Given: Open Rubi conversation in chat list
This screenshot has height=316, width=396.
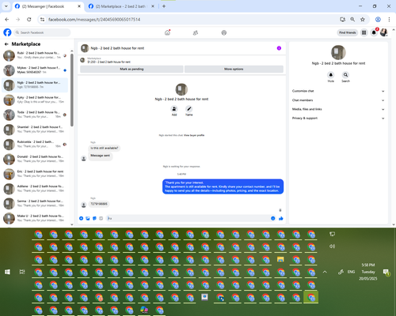Looking at the screenshot, I should [x=36, y=55].
